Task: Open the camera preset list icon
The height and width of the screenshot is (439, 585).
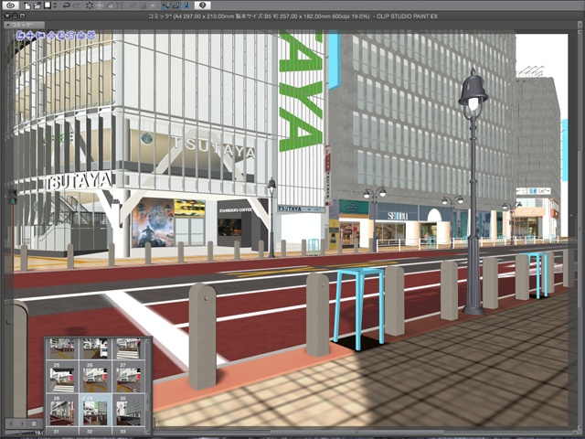Action: point(34,423)
